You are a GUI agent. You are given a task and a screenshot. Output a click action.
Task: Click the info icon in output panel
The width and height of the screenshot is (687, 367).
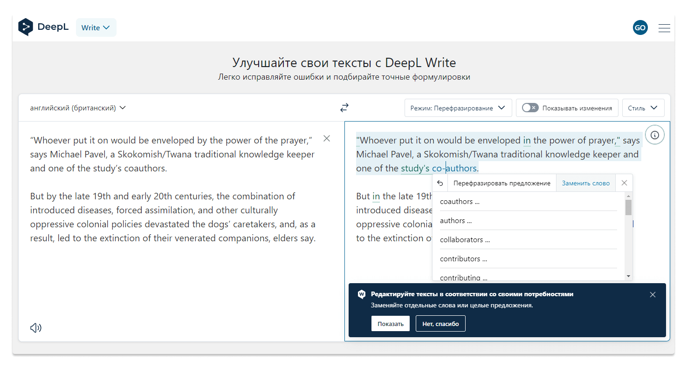[x=654, y=135]
